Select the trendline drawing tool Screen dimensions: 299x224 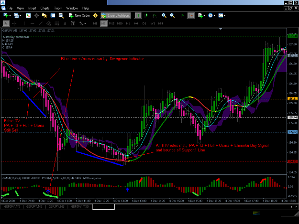[x=41, y=23]
